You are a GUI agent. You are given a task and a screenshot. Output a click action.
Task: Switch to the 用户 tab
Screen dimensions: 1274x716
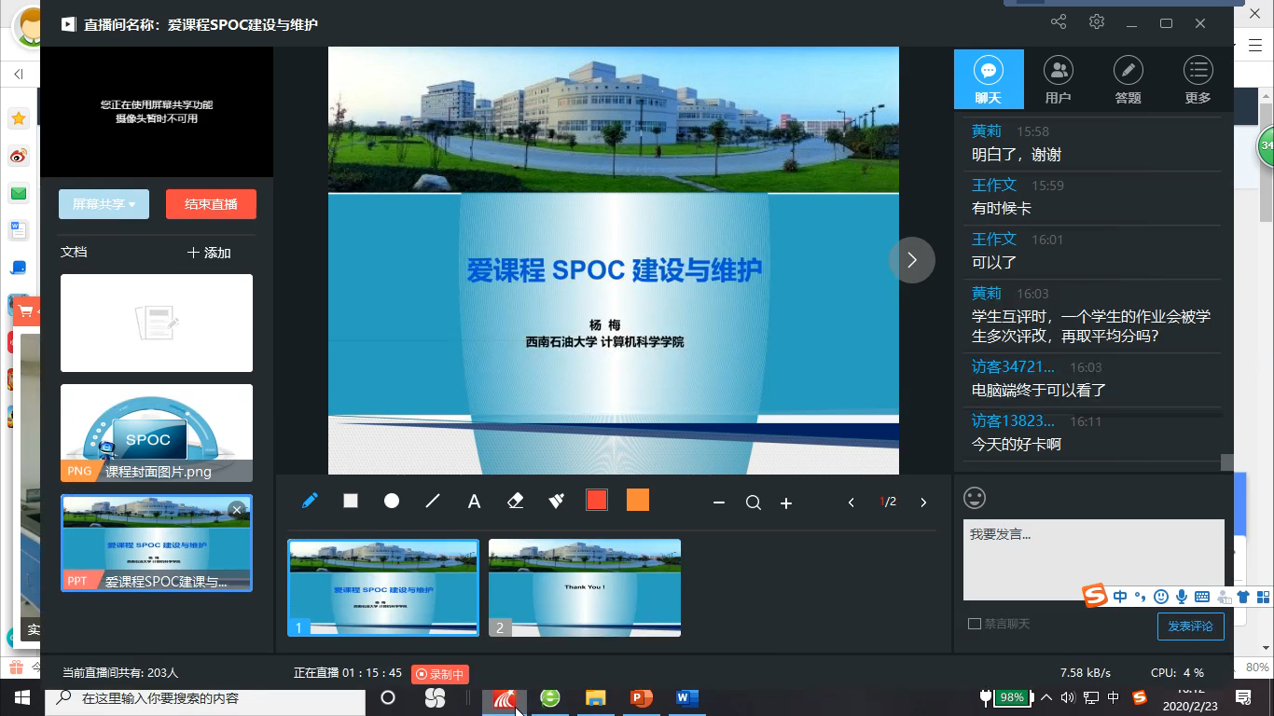pos(1058,80)
